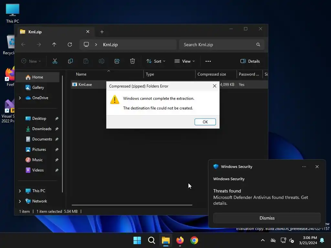Unpin Downloads using its pin icon
The height and width of the screenshot is (248, 331).
pyautogui.click(x=57, y=129)
